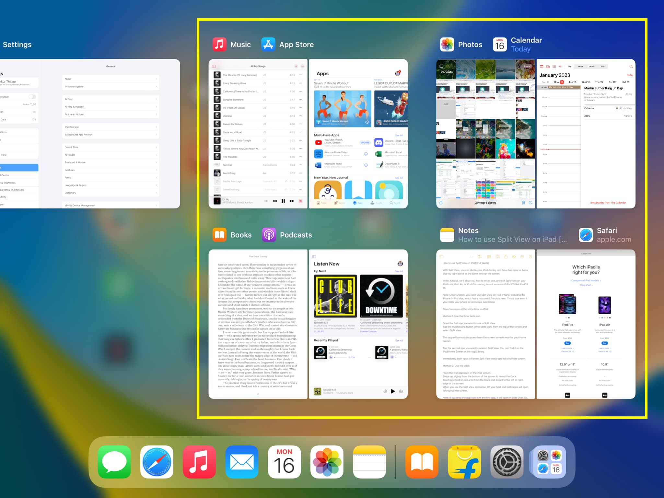This screenshot has height=498, width=664.
Task: Open Calendar icon in the dock
Action: [284, 462]
